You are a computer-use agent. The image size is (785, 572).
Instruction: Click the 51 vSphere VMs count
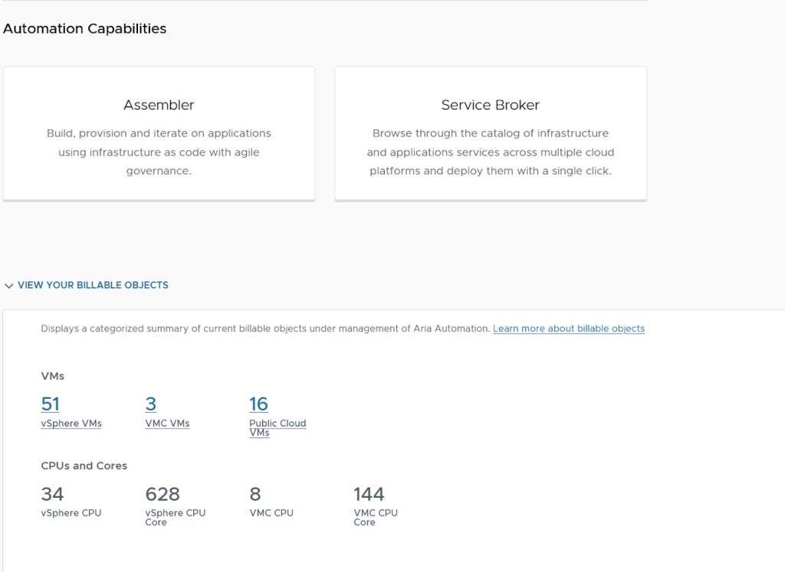tap(51, 404)
